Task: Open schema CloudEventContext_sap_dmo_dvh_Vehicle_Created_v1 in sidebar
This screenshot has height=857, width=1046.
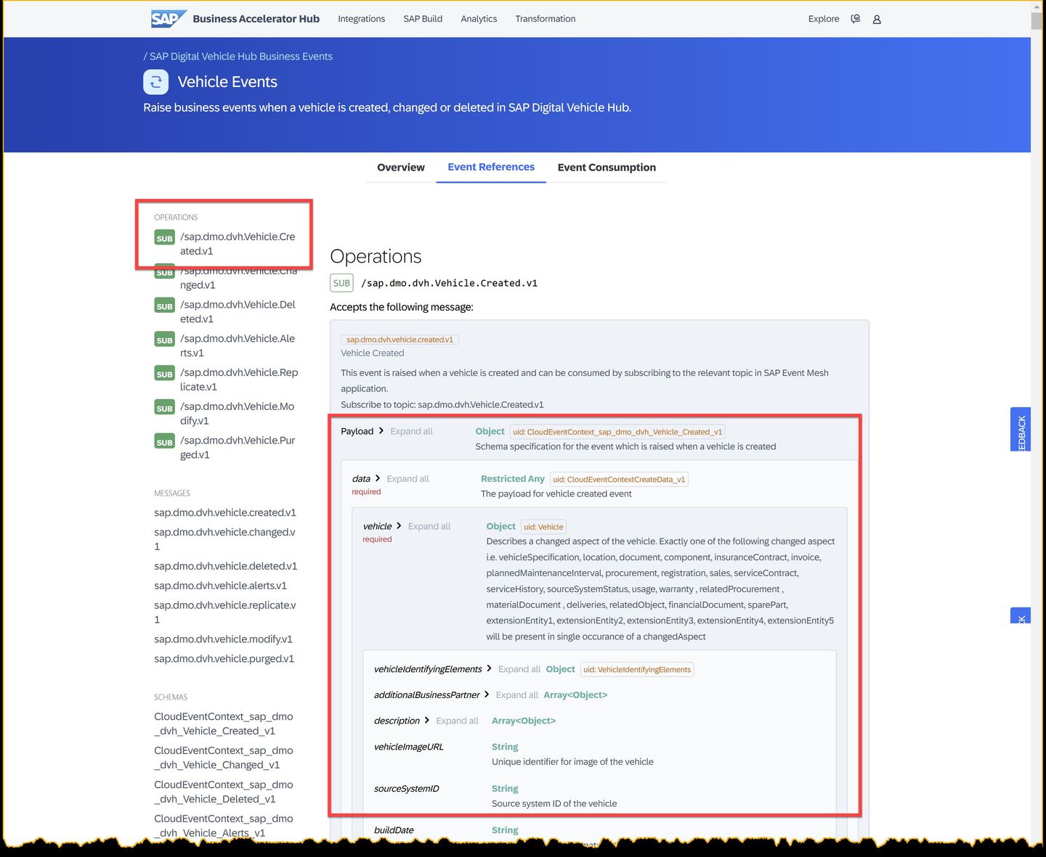Action: point(224,723)
